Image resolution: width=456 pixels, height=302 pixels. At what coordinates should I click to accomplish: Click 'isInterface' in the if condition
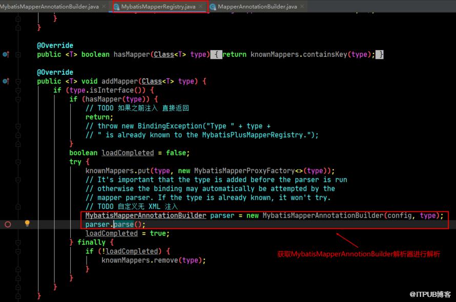click(112, 90)
